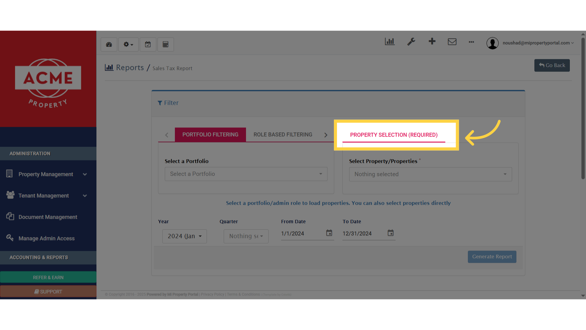Click the right tab-scroll chevron
This screenshot has height=330, width=586.
[326, 135]
